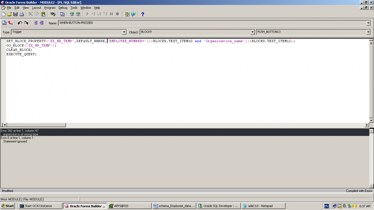The height and width of the screenshot is (210, 374).
Task: Compile the PL/SQL code icon
Action: point(4,23)
